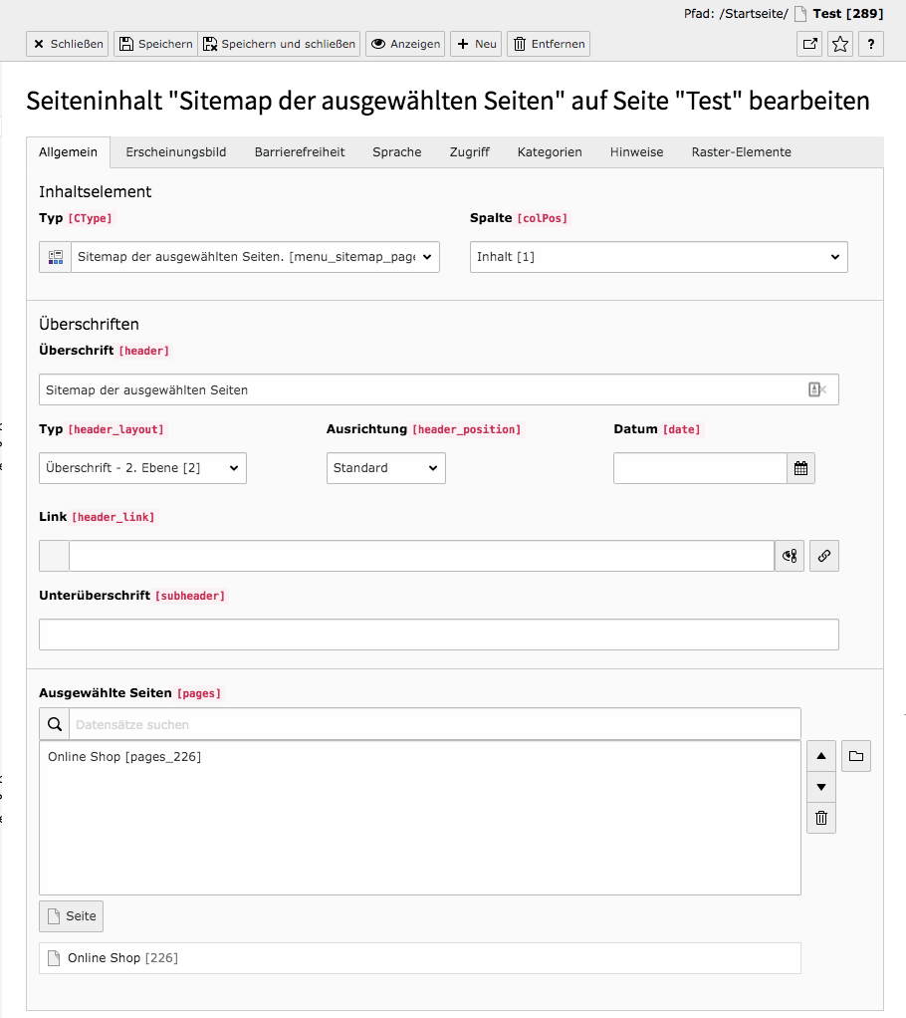Open help question mark icon
This screenshot has height=1018, width=906.
point(871,44)
